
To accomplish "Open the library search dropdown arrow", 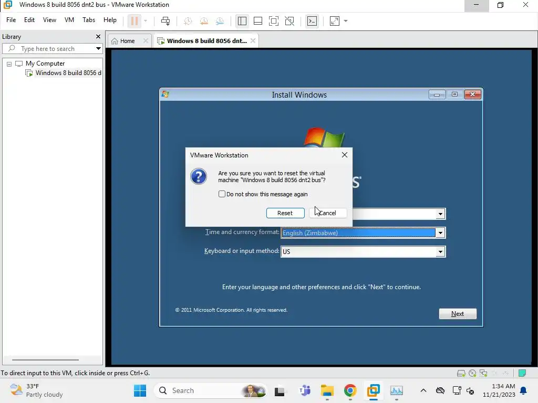I will [x=98, y=49].
